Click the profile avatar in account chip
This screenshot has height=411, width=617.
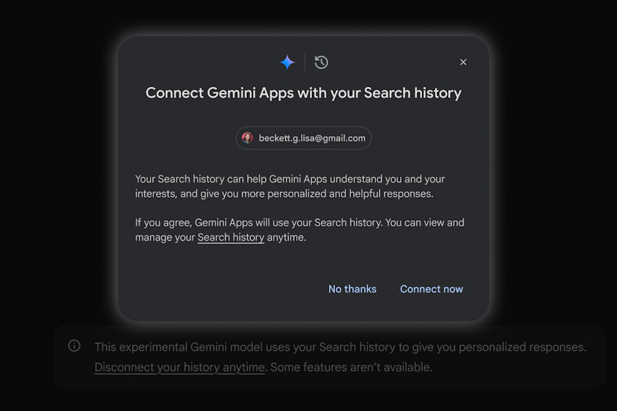[248, 138]
